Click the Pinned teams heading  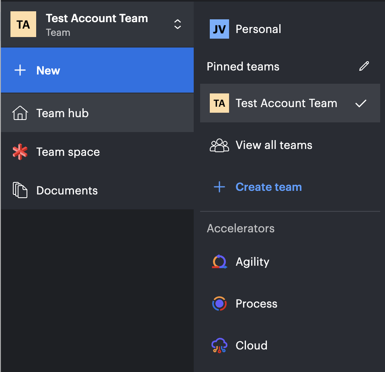pyautogui.click(x=243, y=66)
